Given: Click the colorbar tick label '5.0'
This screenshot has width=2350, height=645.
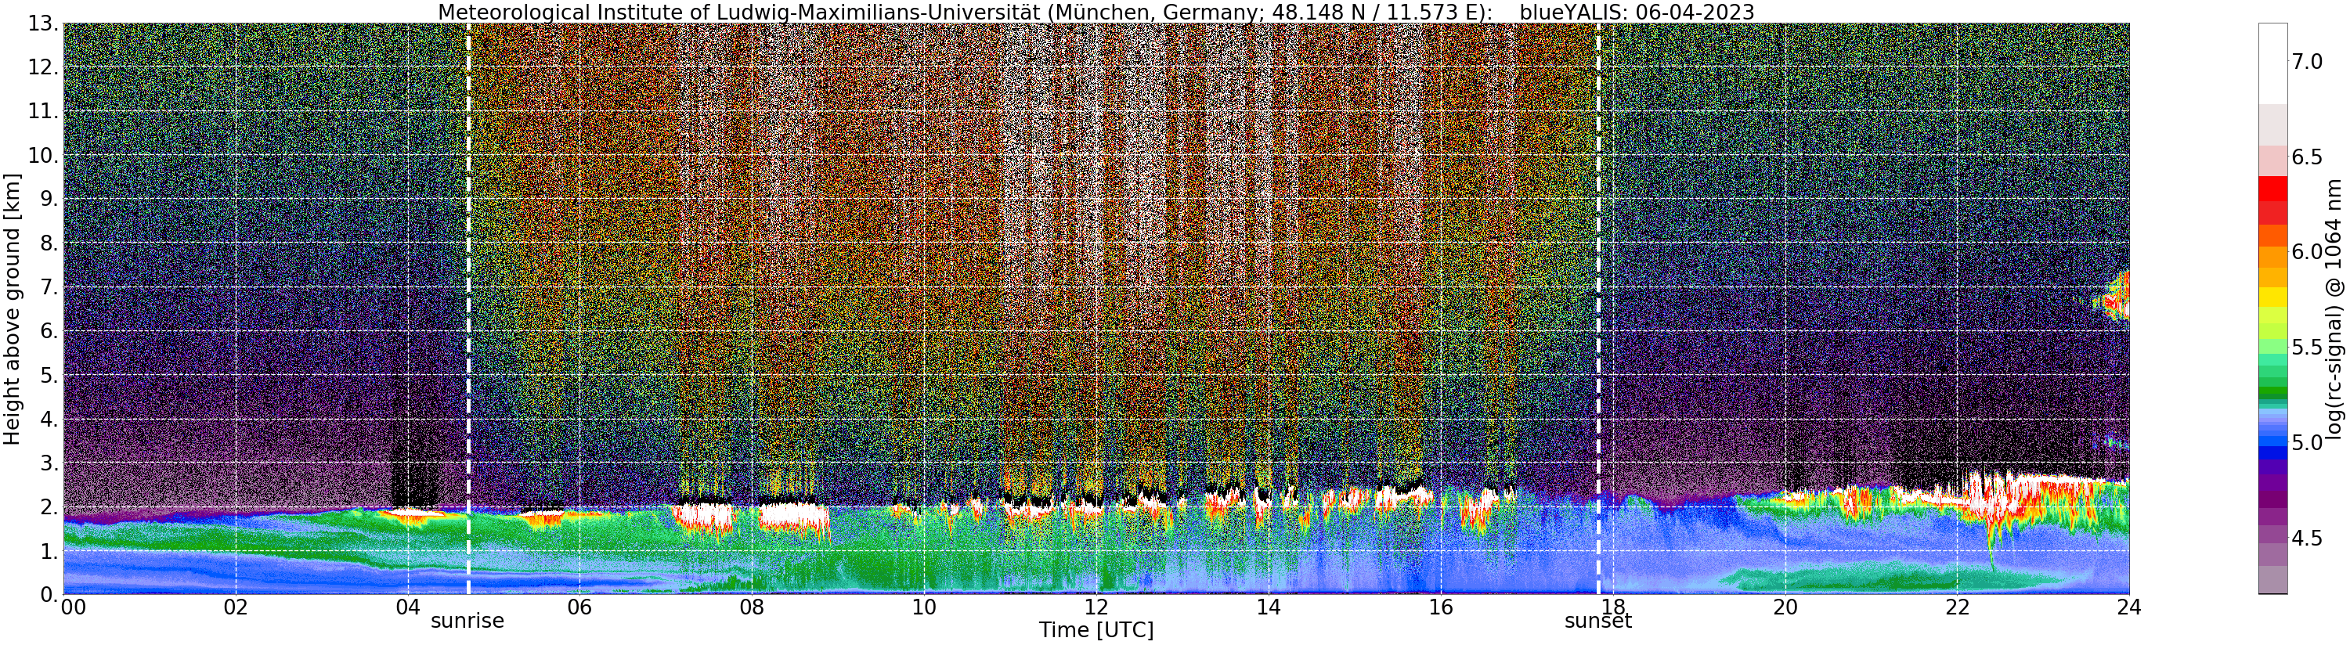Looking at the screenshot, I should 2307,442.
